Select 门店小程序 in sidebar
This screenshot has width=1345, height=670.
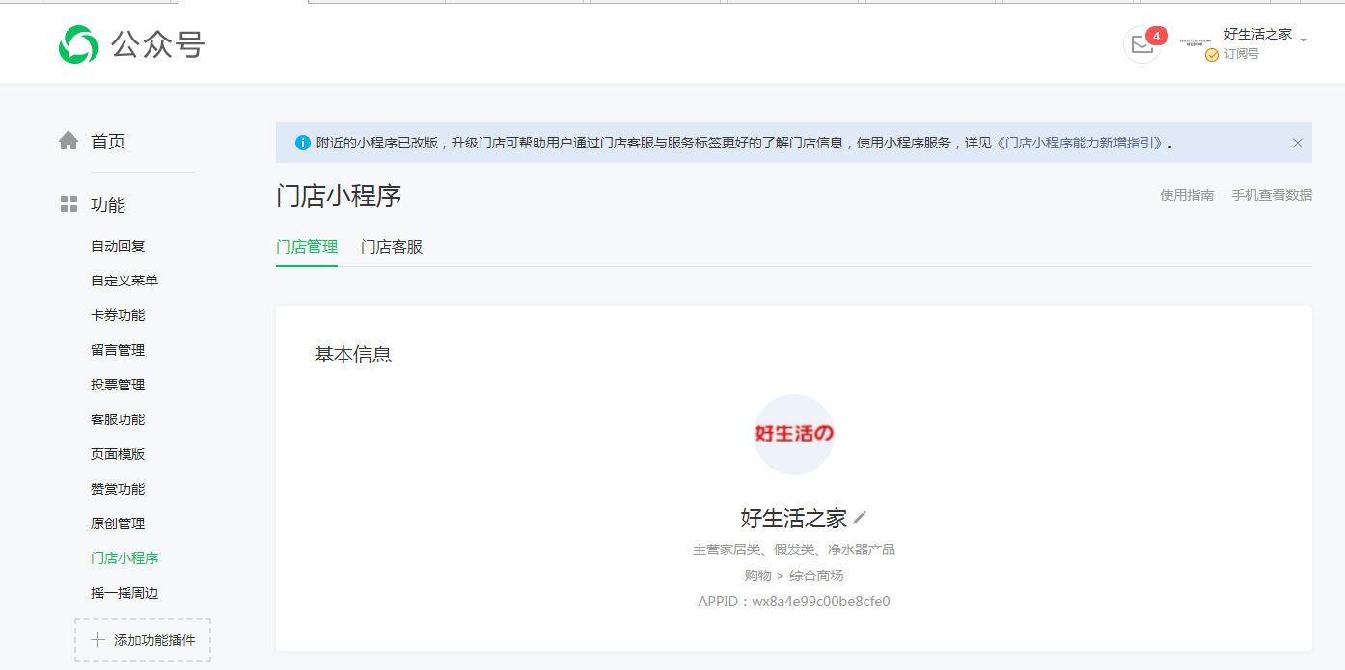pyautogui.click(x=124, y=558)
